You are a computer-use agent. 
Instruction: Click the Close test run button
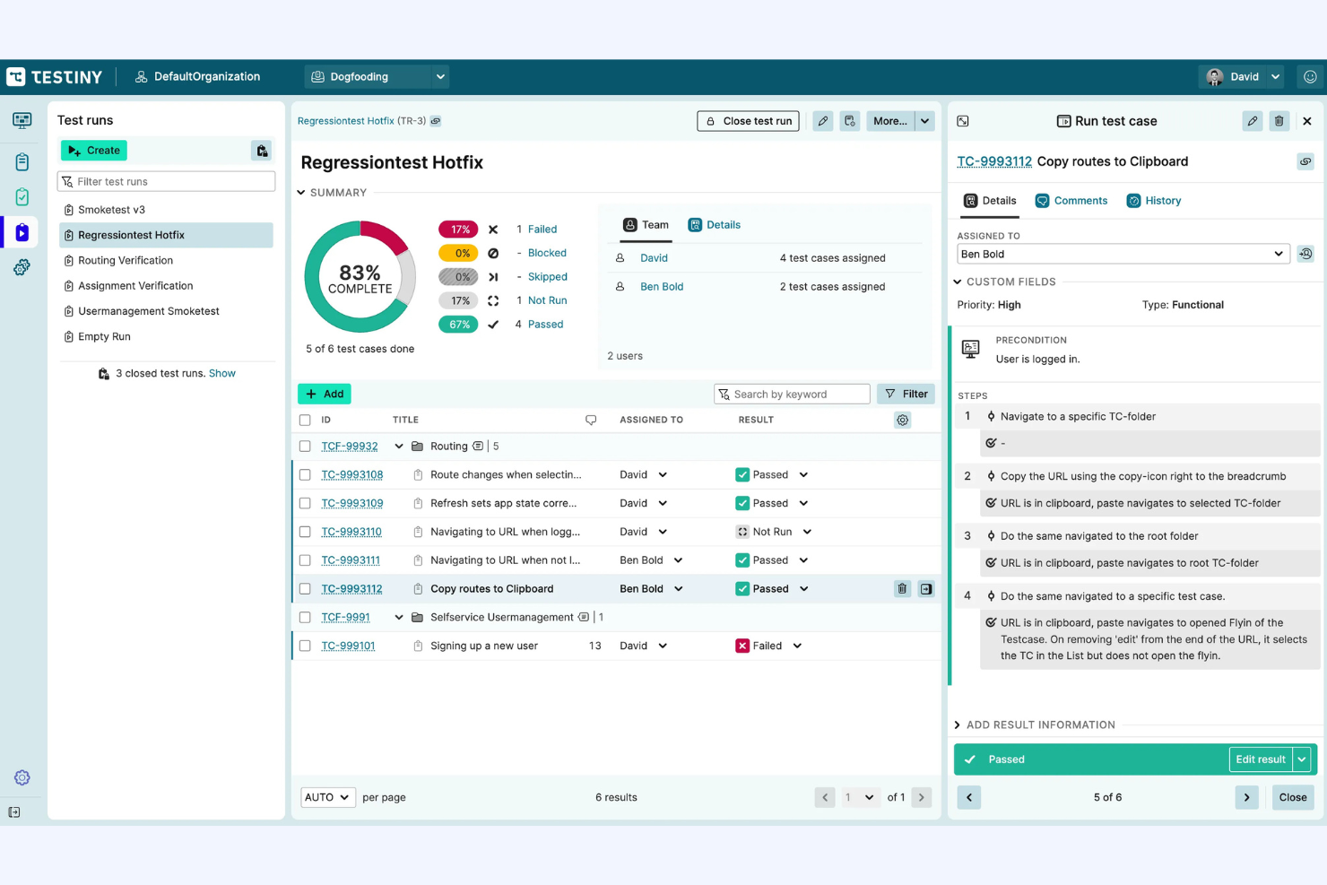click(748, 120)
